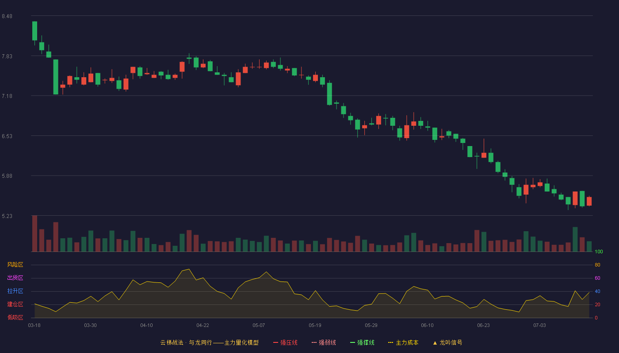Click the 6.53 price axis label
The image size is (619, 353).
(7, 136)
